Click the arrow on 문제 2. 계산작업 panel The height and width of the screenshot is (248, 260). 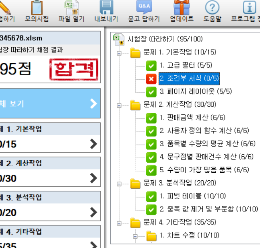tap(93, 178)
